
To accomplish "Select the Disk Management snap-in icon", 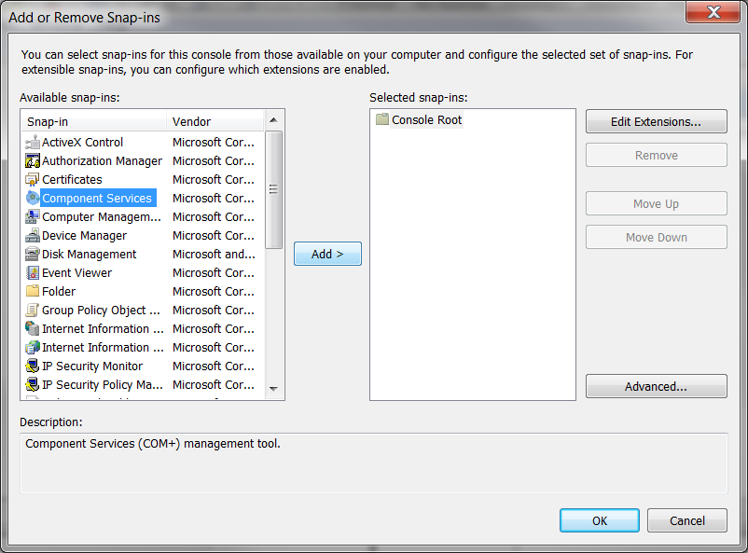I will pos(33,254).
